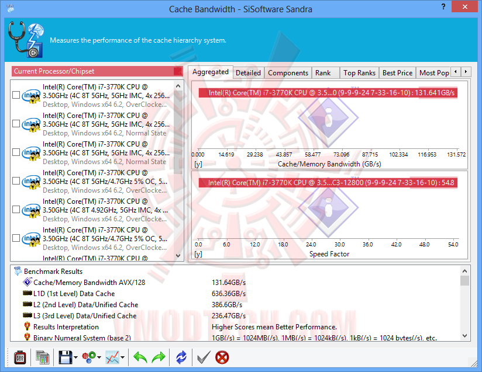The width and height of the screenshot is (482, 372).
Task: Click 'Higher Scores mean Better Performance.' text
Action: click(274, 327)
